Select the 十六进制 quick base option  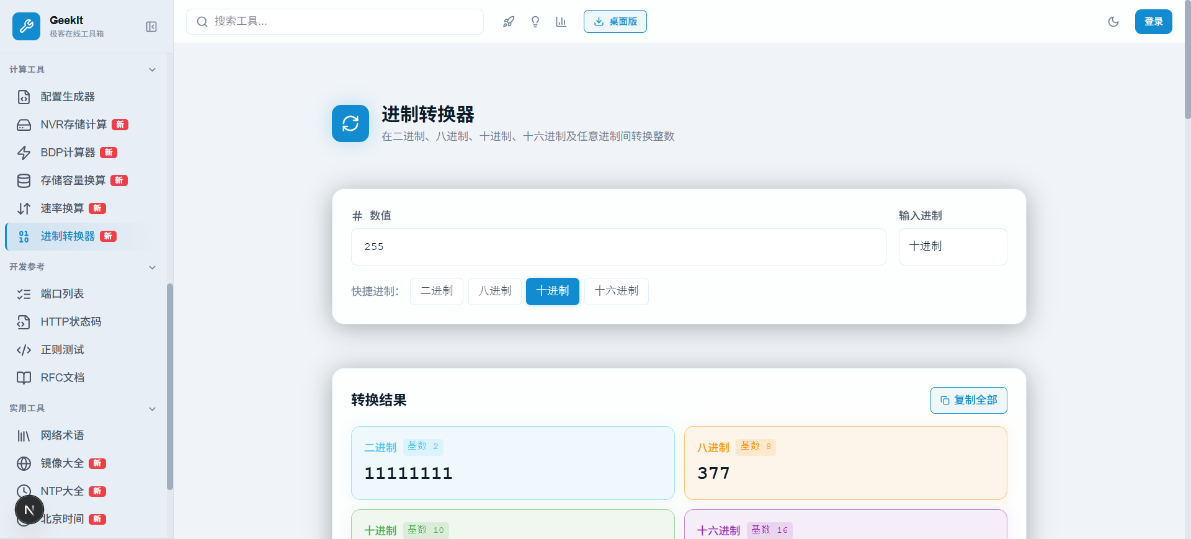(x=617, y=292)
